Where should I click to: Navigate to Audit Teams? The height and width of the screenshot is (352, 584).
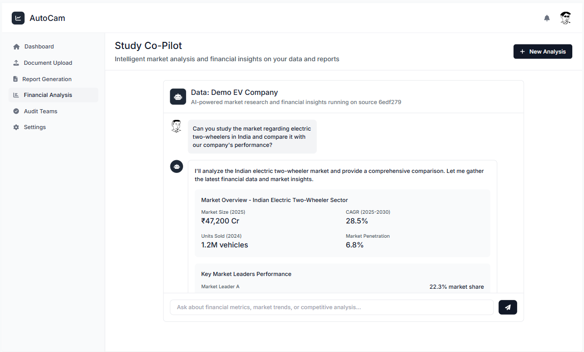tap(41, 111)
